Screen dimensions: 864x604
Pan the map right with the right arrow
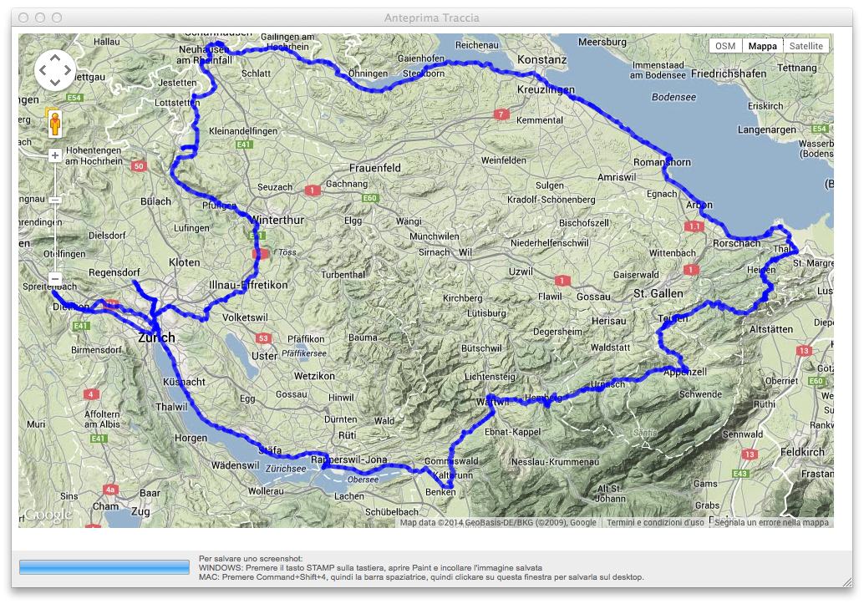[x=68, y=71]
